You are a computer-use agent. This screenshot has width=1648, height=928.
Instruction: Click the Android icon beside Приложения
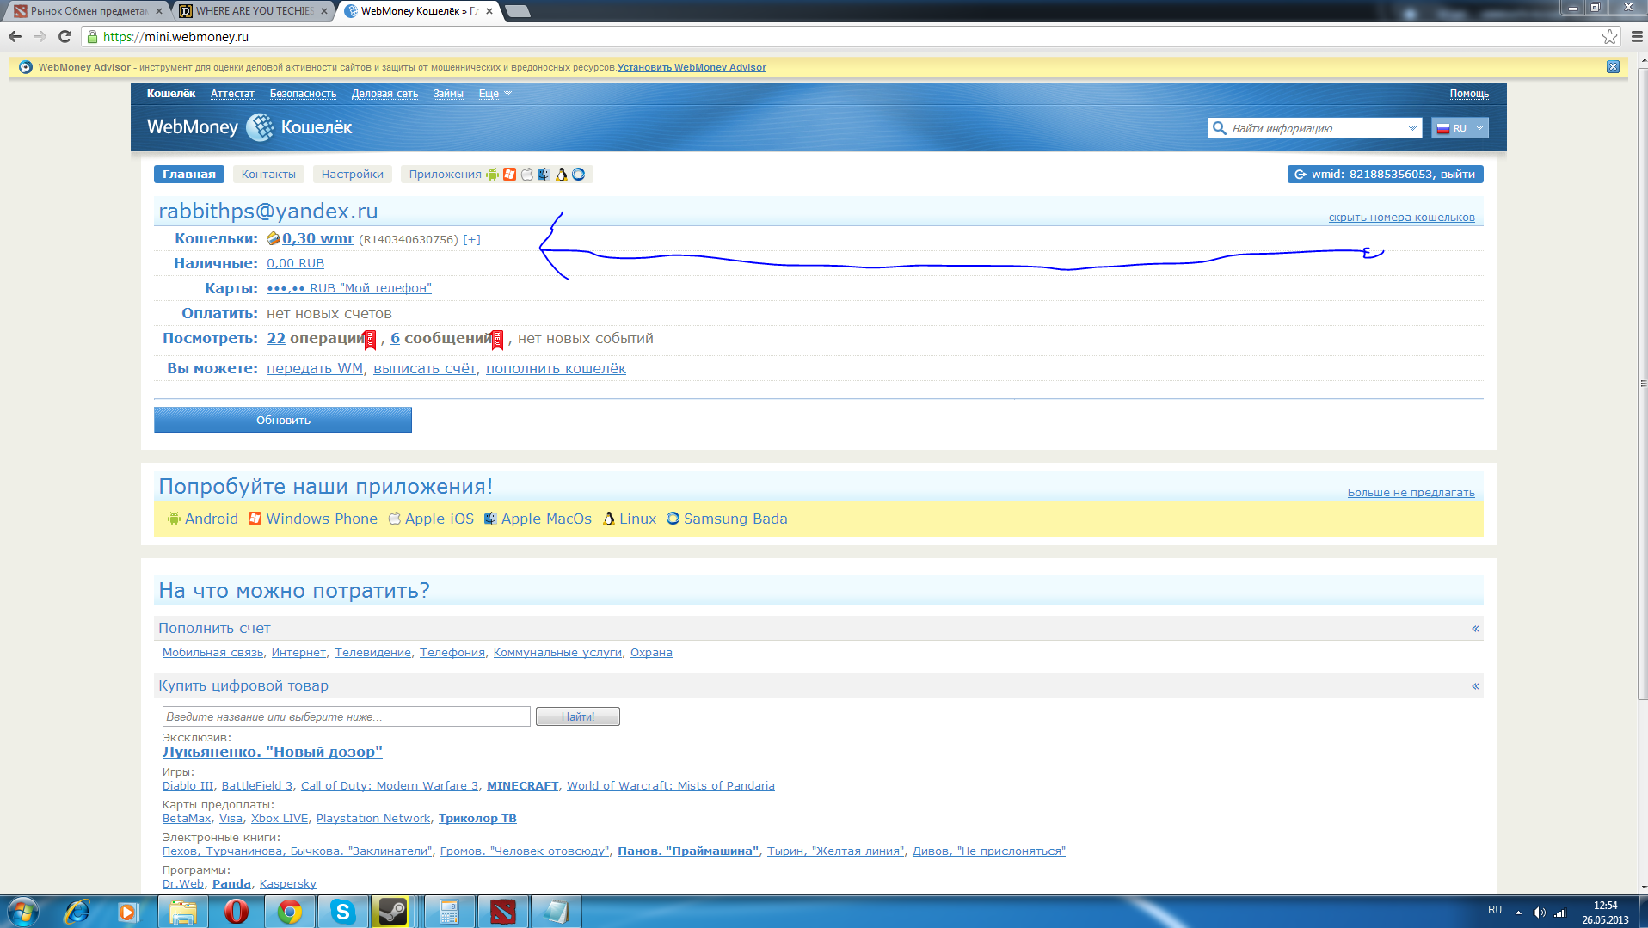click(492, 175)
